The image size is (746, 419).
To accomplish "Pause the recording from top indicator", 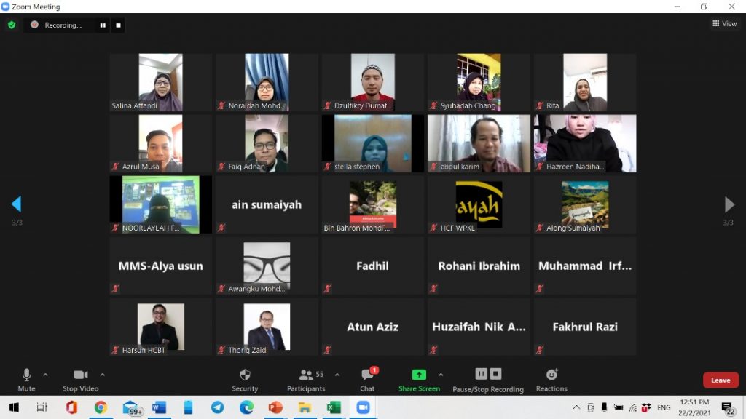I will (103, 25).
